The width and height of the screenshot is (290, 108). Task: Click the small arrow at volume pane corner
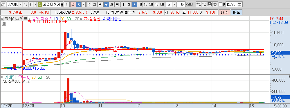coord(289,76)
